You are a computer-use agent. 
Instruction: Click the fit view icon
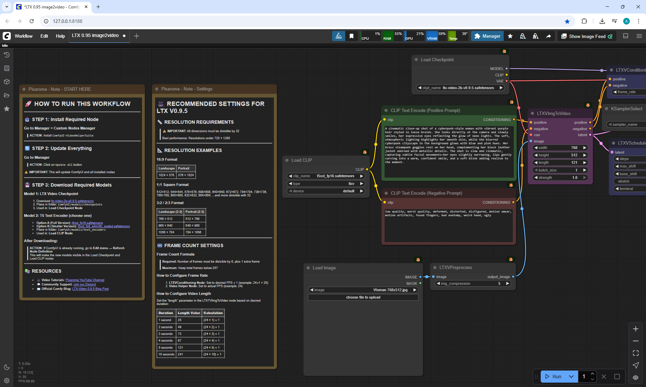tap(636, 353)
